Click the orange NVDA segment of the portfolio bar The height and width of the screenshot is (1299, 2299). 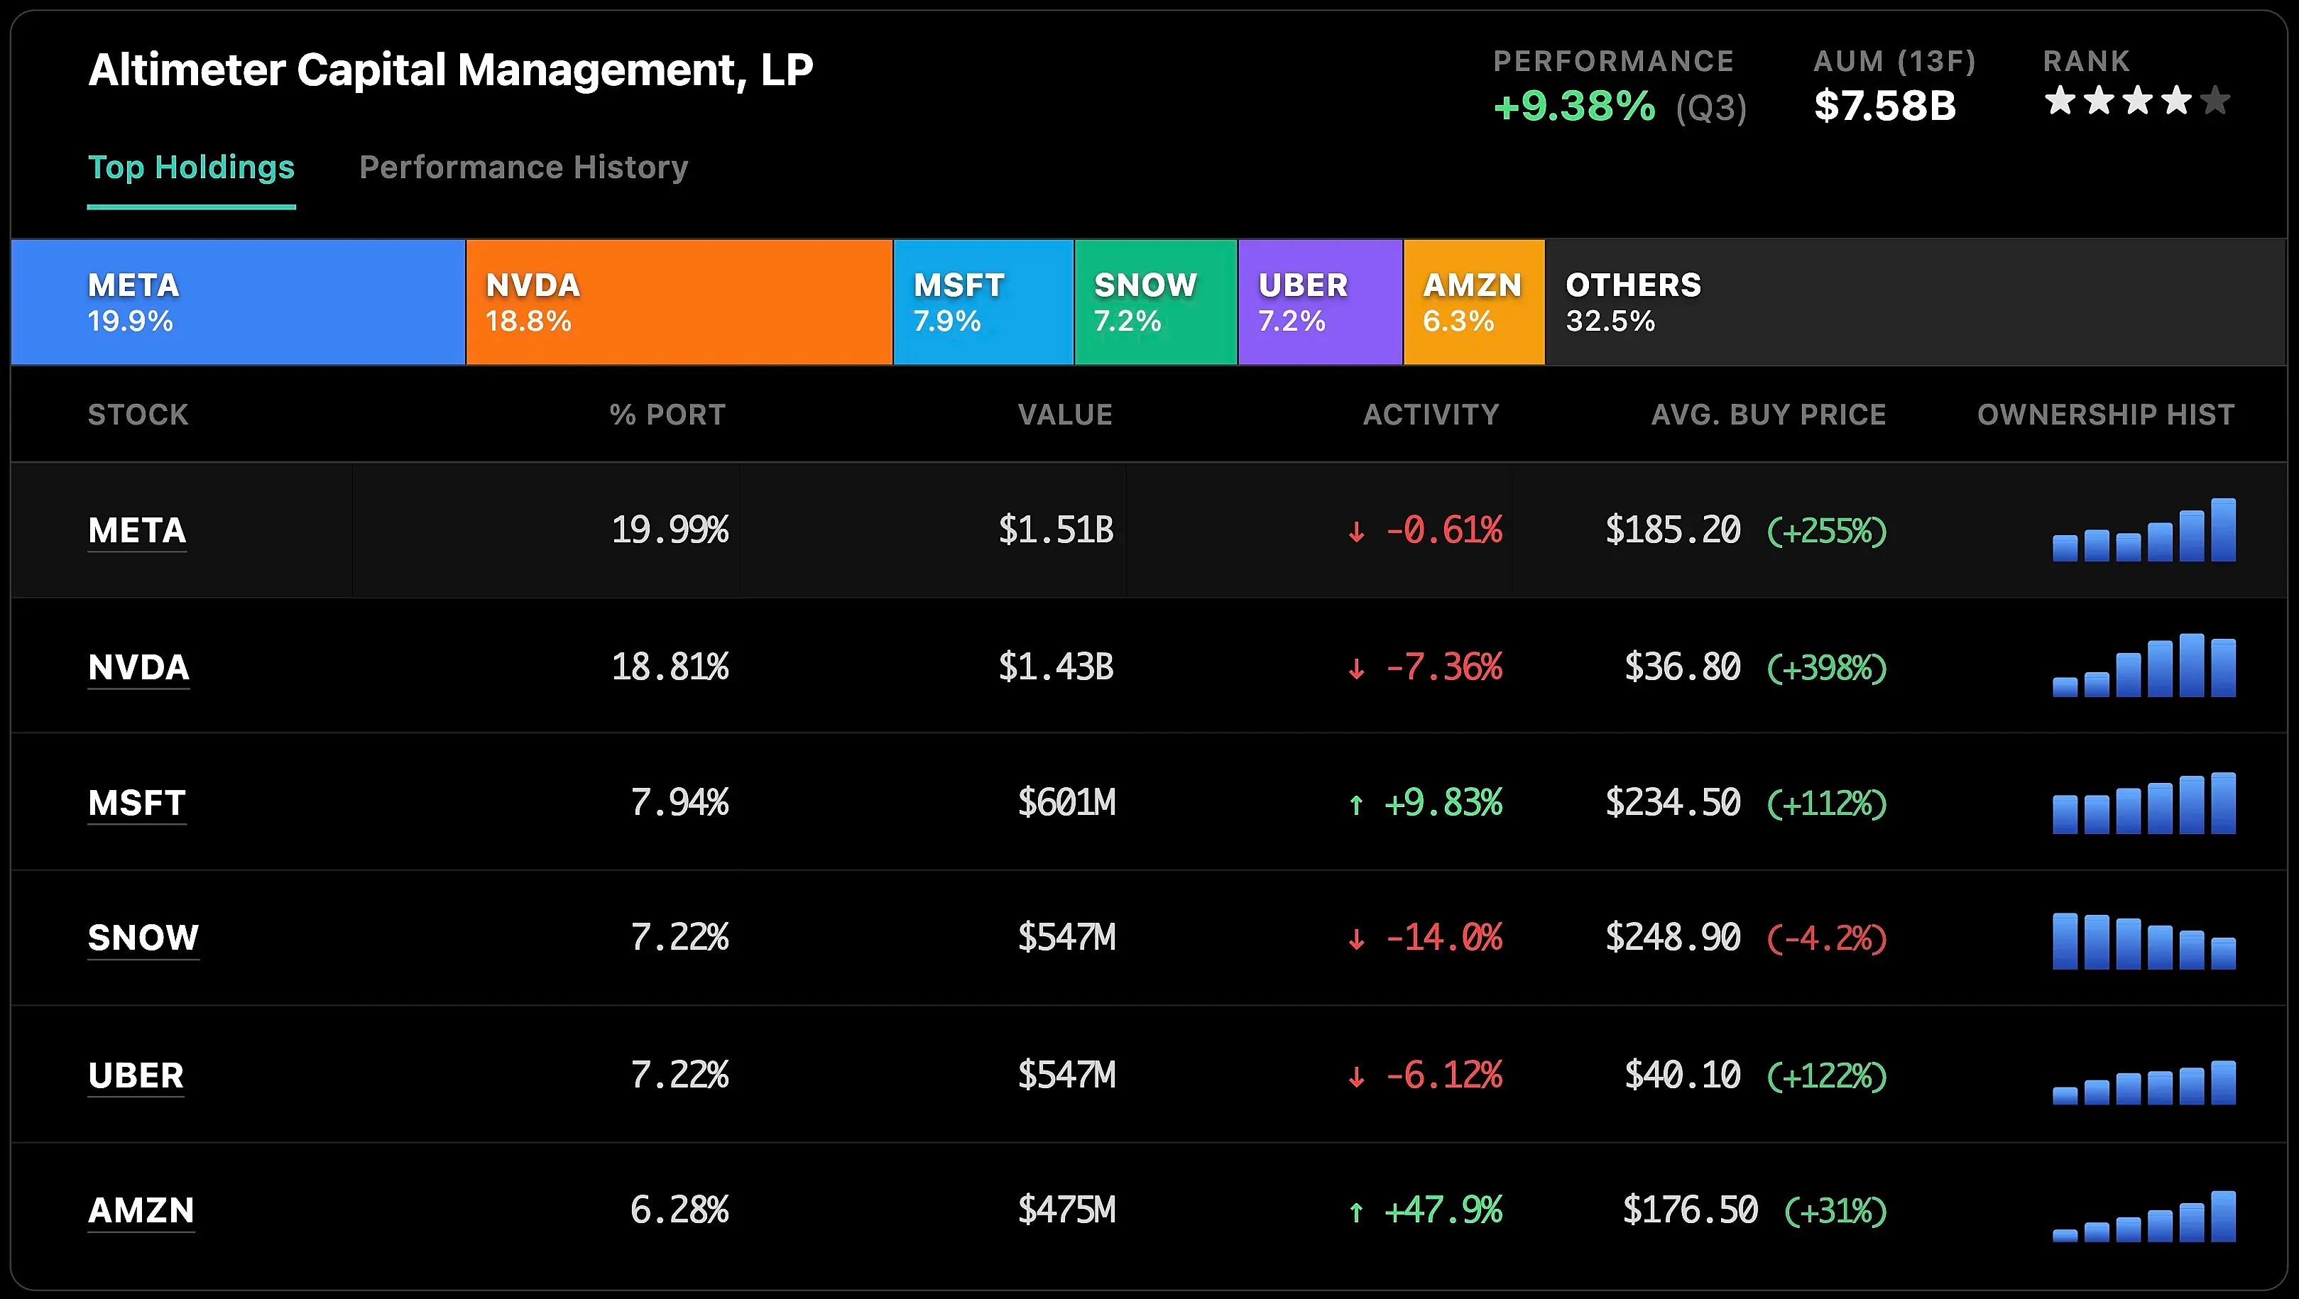tap(678, 302)
